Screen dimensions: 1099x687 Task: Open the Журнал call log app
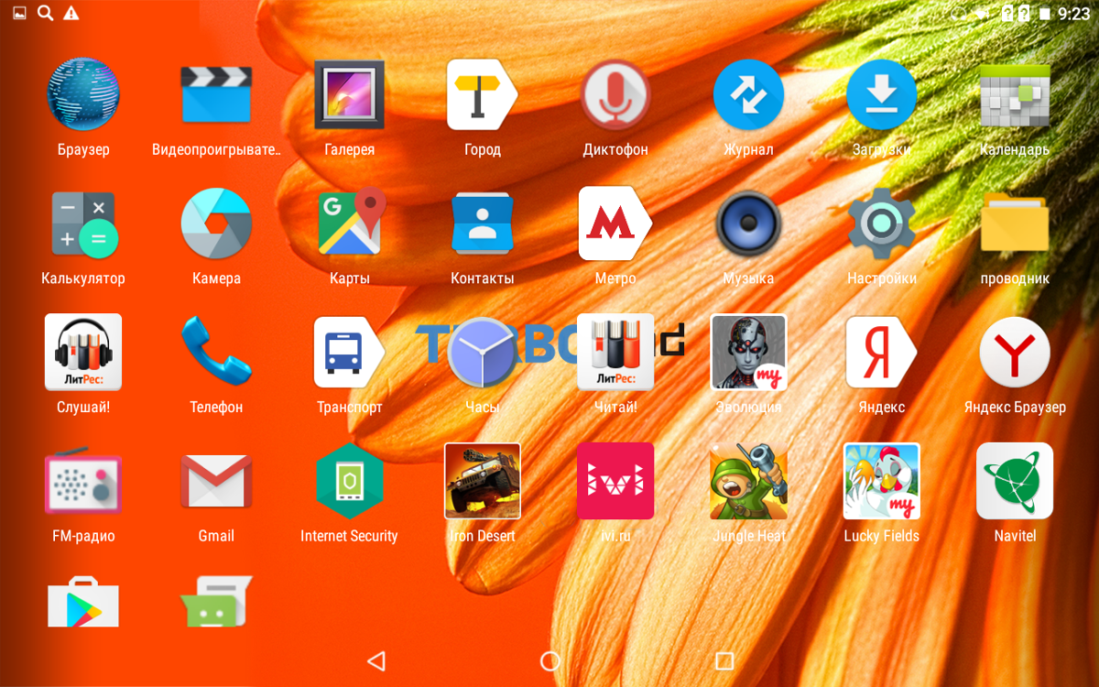[748, 94]
